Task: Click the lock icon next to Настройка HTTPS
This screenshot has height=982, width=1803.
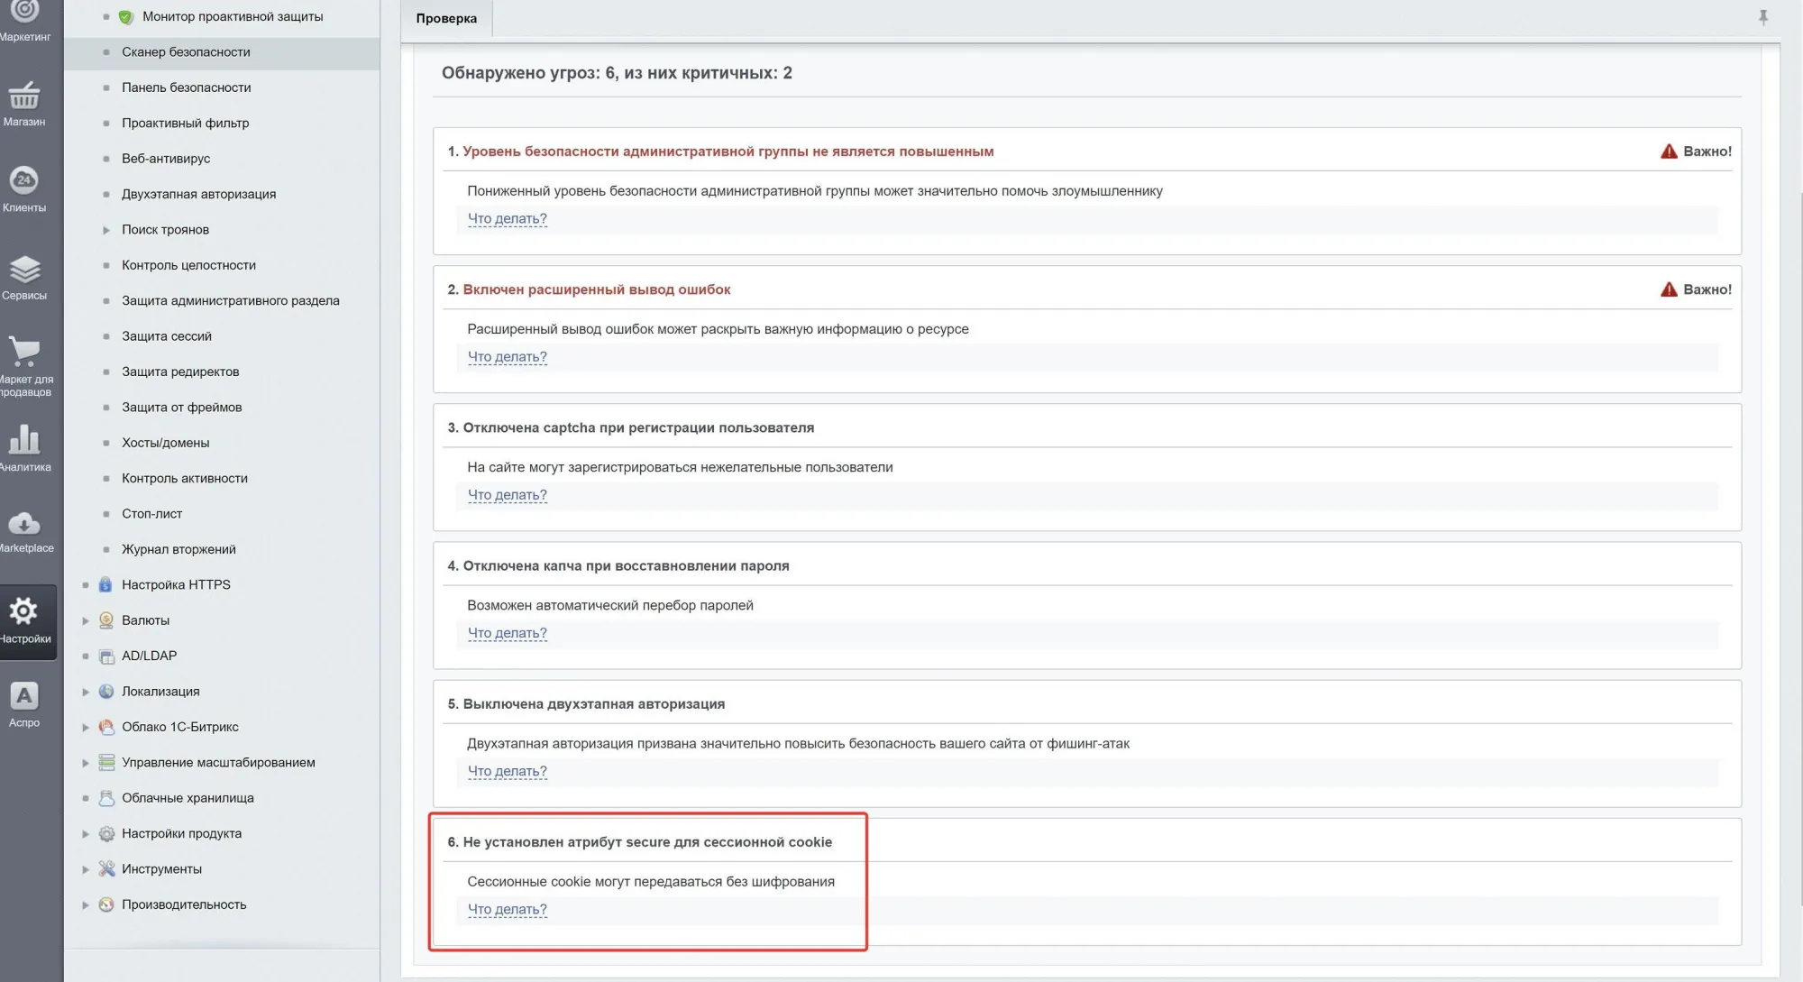Action: click(105, 584)
